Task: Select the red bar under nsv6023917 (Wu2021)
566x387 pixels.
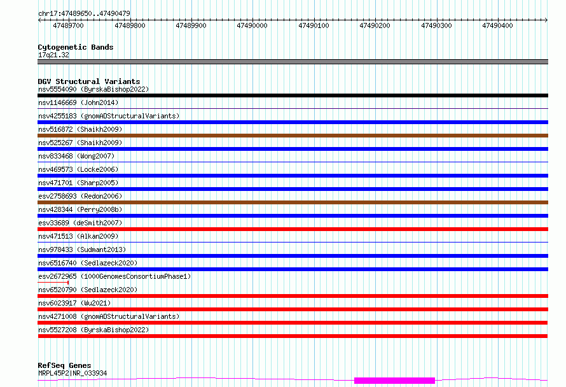Action: pyautogui.click(x=293, y=309)
